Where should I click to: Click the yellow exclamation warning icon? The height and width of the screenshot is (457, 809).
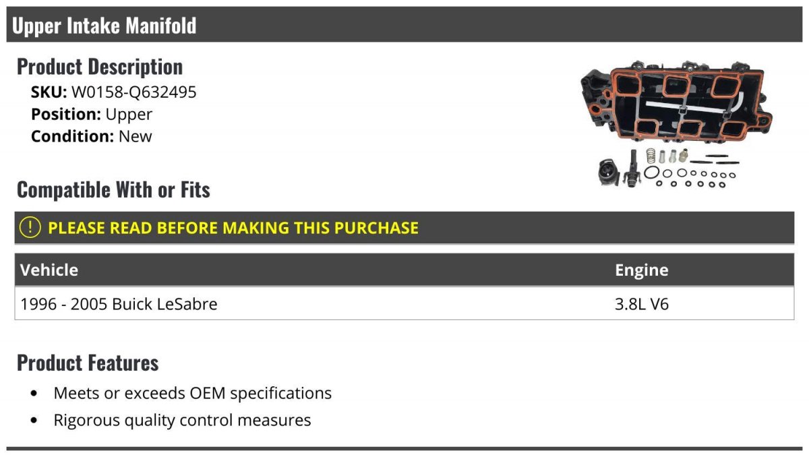pyautogui.click(x=30, y=227)
